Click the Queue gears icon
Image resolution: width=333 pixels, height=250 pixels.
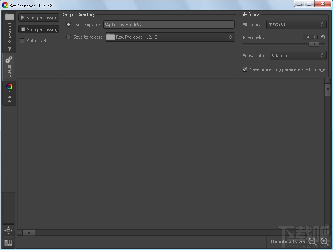pos(9,60)
